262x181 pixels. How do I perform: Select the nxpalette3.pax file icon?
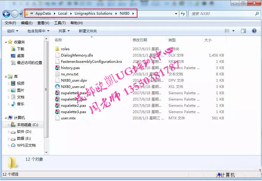(57, 112)
